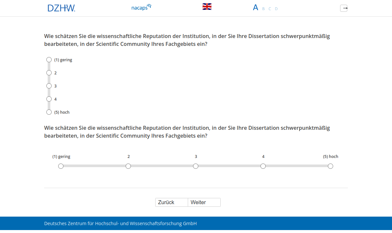Select horizontal scale point "(1) gering"
Screen dimensions: 392x233
click(x=61, y=166)
